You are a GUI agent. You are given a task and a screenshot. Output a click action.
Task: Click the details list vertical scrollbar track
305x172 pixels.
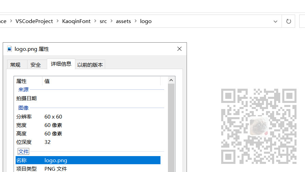171,128
